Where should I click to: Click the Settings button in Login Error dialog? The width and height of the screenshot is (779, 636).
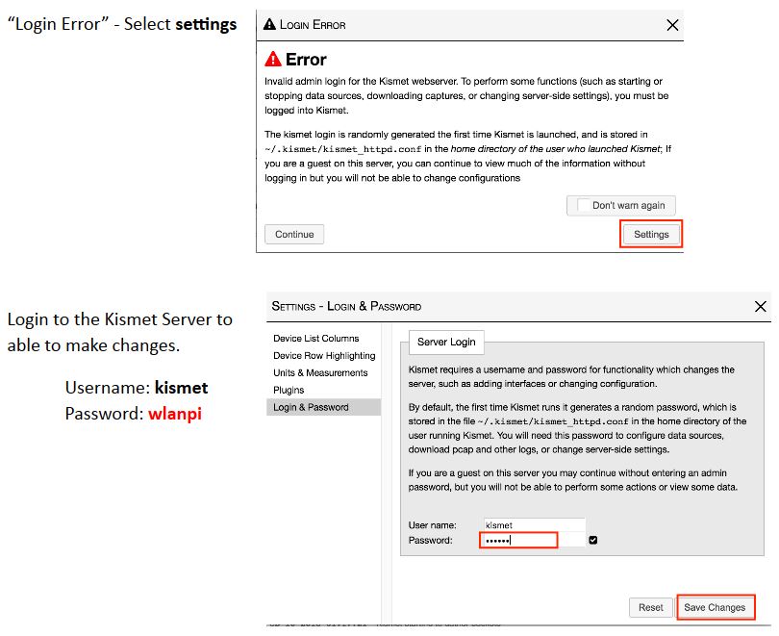651,234
